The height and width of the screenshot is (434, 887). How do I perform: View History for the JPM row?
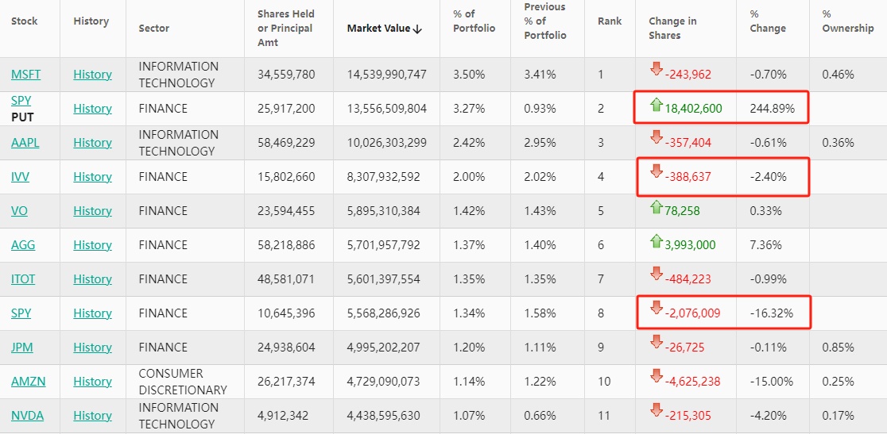(x=92, y=348)
